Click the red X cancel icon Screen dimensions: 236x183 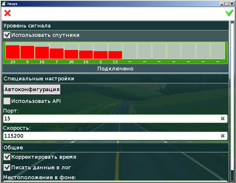7,13
